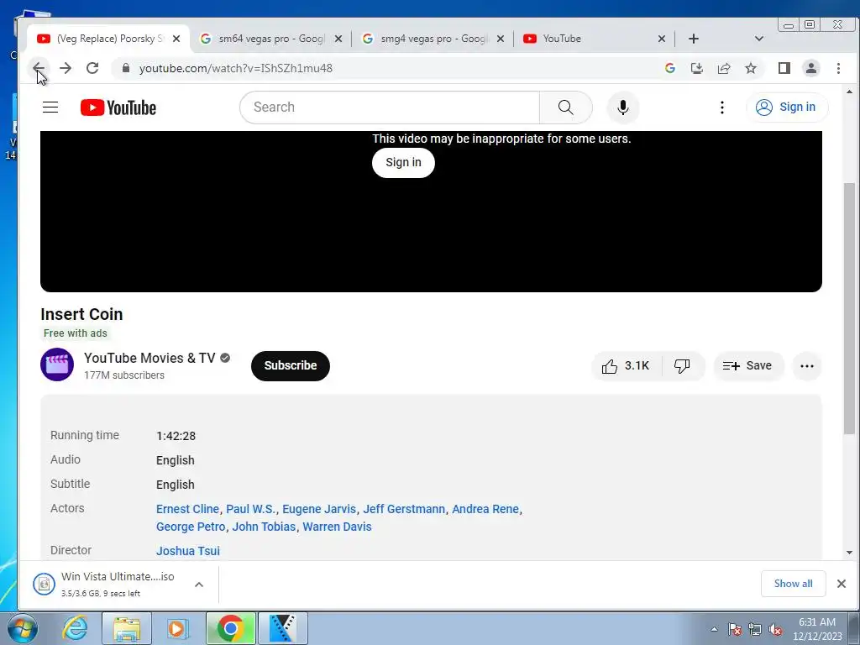
Task: Open the Windows Start menu
Action: coord(23,629)
